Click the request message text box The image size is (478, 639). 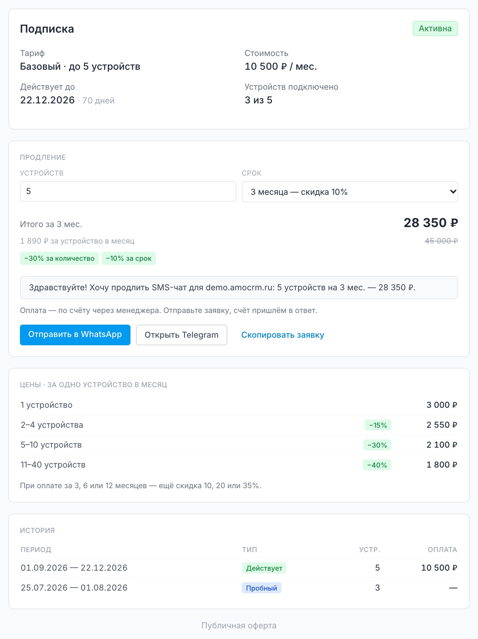[239, 288]
